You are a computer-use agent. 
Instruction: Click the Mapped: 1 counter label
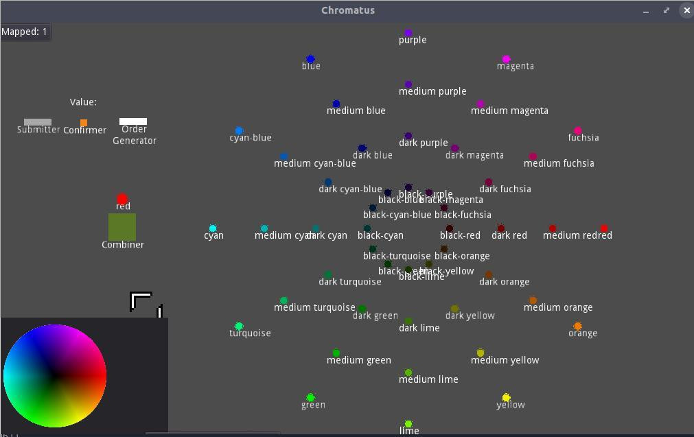click(x=24, y=32)
